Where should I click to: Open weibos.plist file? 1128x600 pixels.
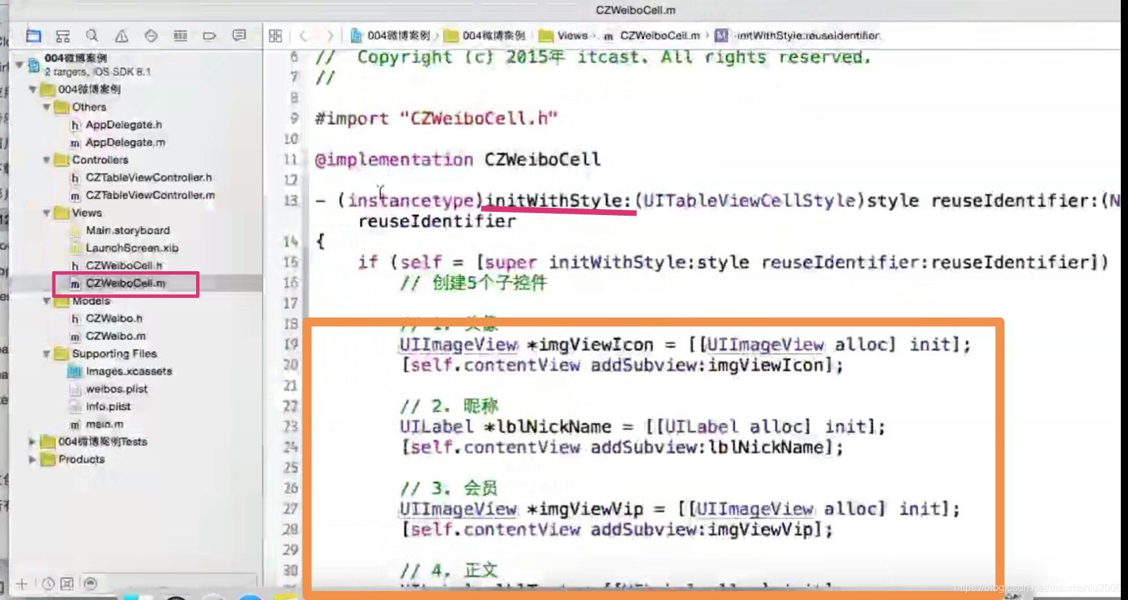pyautogui.click(x=116, y=390)
